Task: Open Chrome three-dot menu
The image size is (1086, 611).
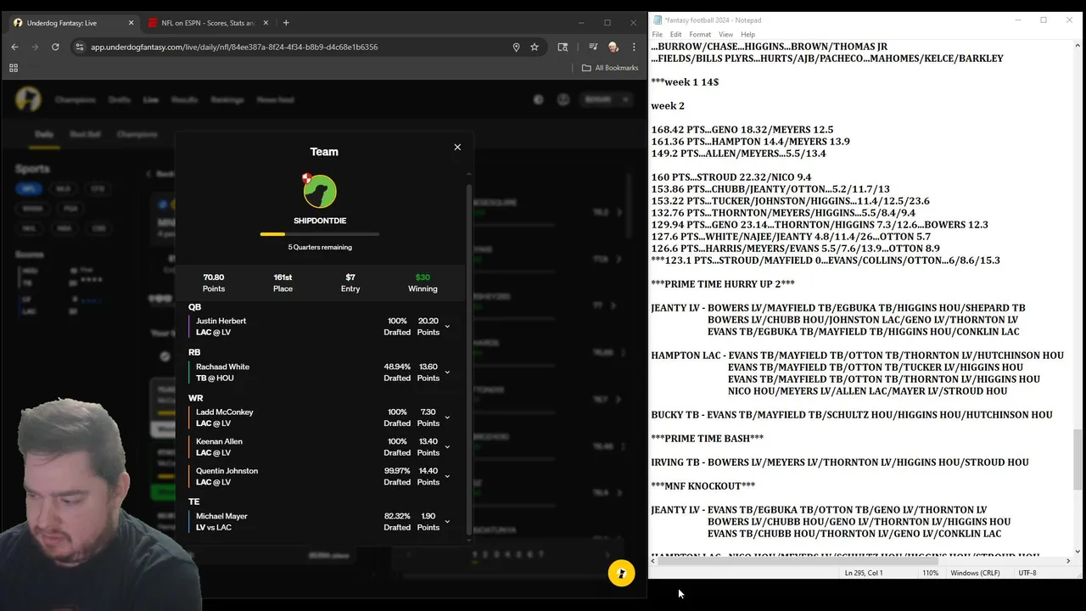Action: [x=634, y=47]
